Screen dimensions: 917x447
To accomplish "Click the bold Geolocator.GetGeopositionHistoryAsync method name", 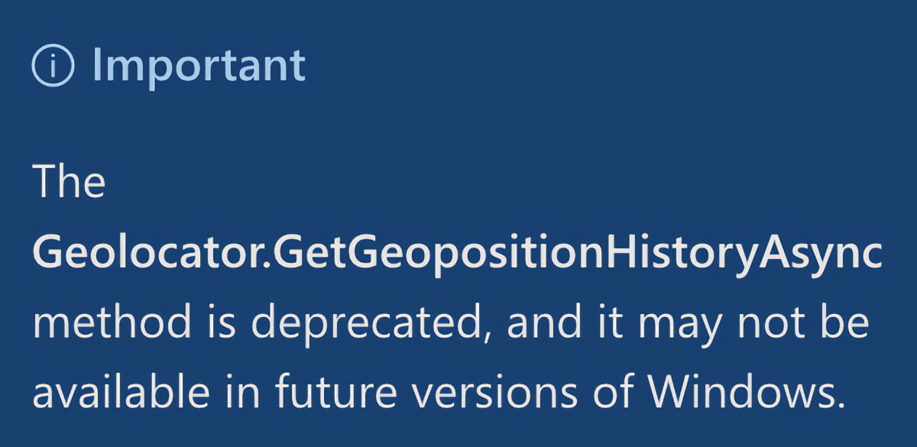I will click(x=457, y=255).
